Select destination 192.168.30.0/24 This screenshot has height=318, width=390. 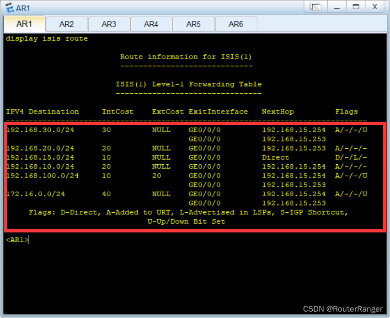point(40,130)
